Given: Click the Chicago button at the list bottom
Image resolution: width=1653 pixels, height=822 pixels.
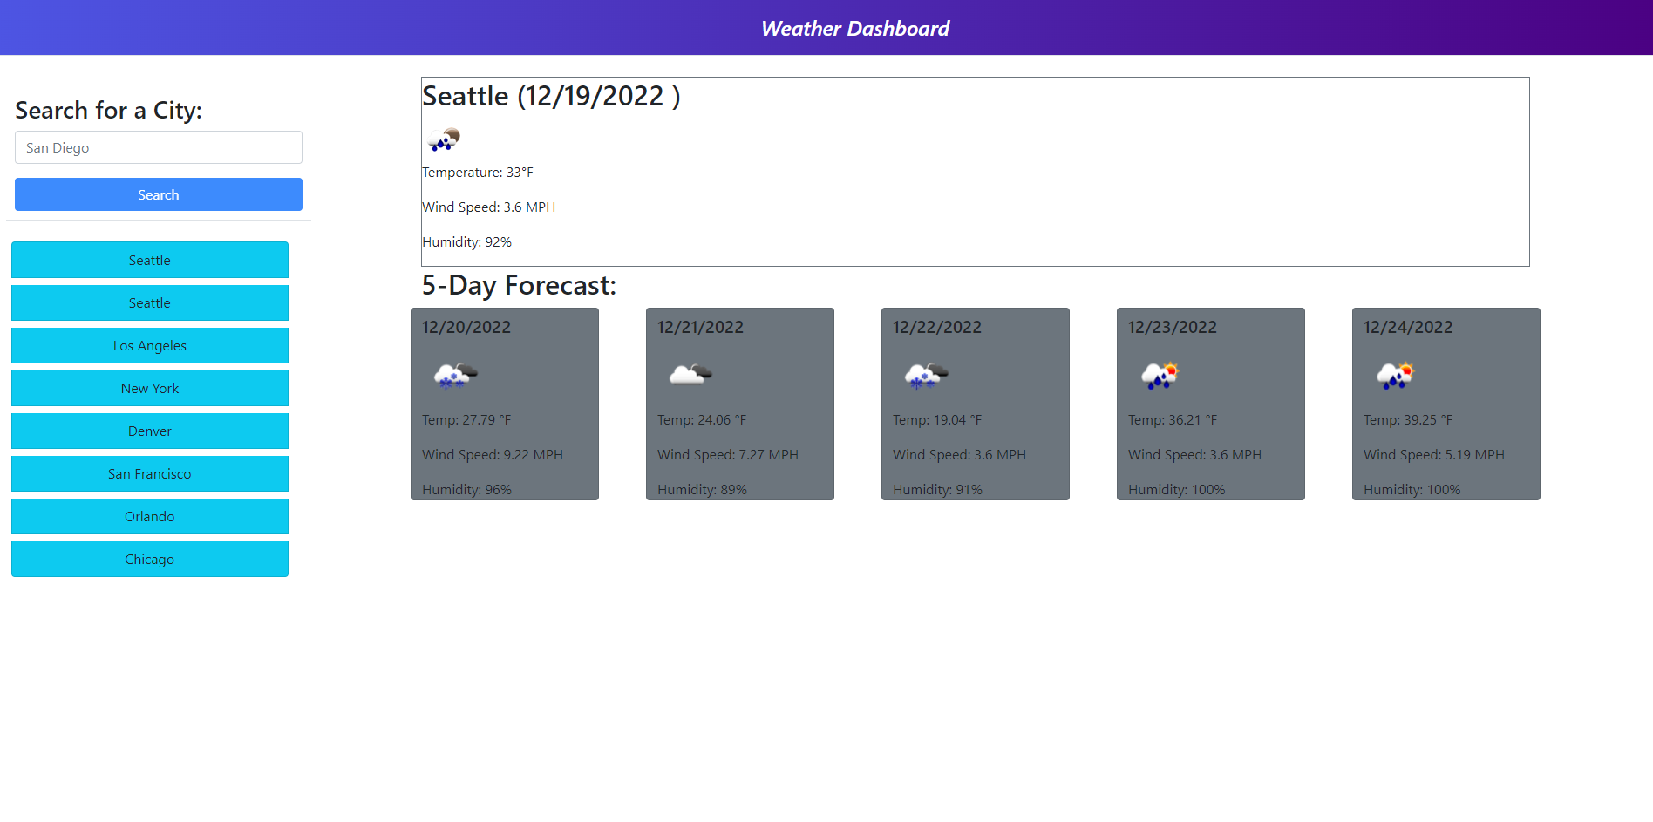Looking at the screenshot, I should 149,559.
